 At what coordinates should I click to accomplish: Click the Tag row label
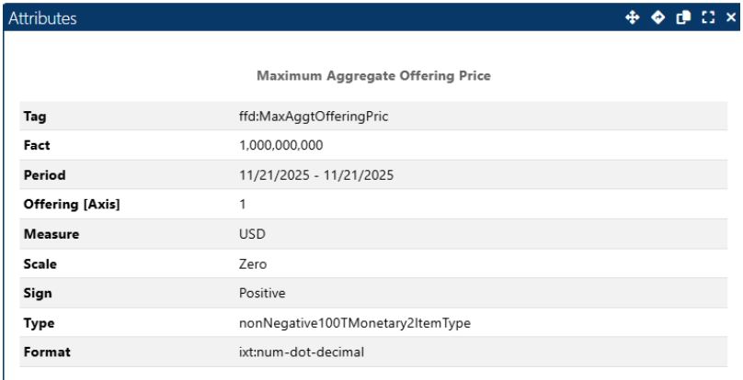35,117
